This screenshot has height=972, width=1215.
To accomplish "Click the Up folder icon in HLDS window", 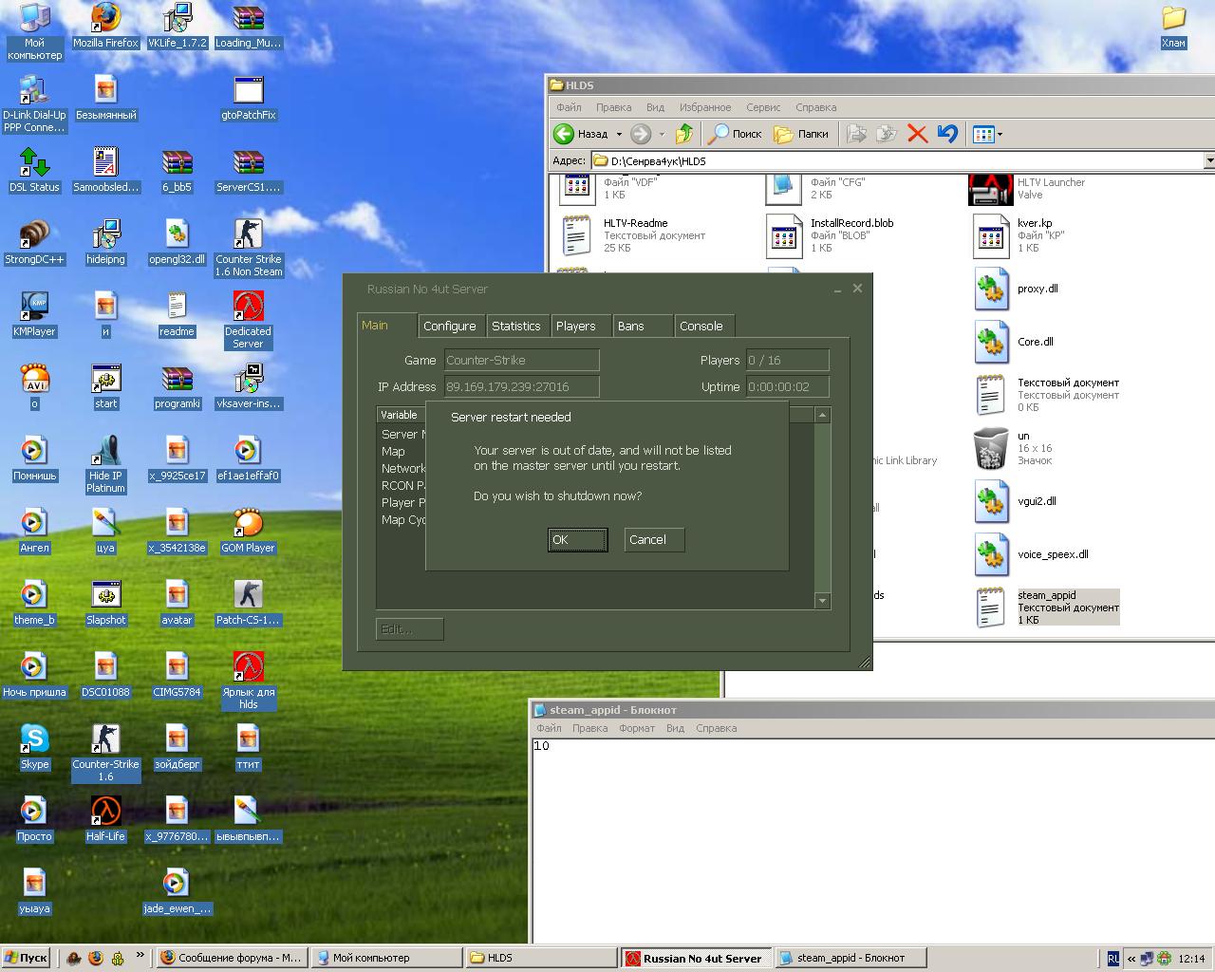I will (x=684, y=134).
